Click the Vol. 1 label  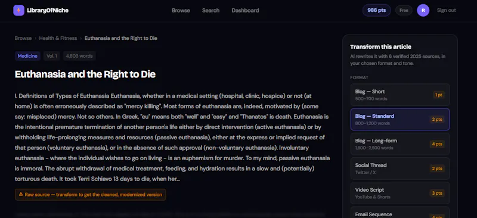52,56
